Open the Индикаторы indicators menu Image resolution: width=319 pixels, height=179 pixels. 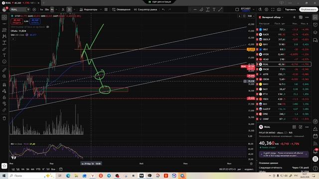(x=89, y=9)
